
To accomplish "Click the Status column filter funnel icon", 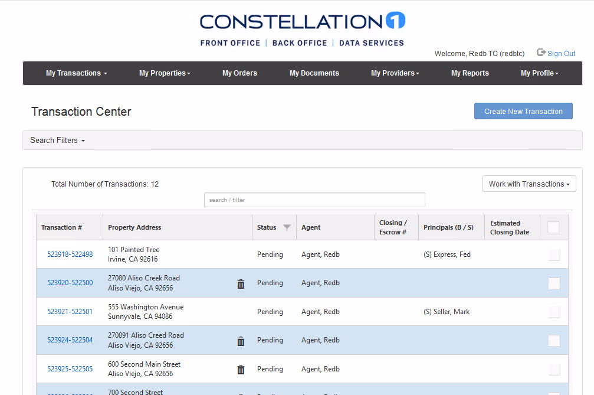I will click(287, 227).
